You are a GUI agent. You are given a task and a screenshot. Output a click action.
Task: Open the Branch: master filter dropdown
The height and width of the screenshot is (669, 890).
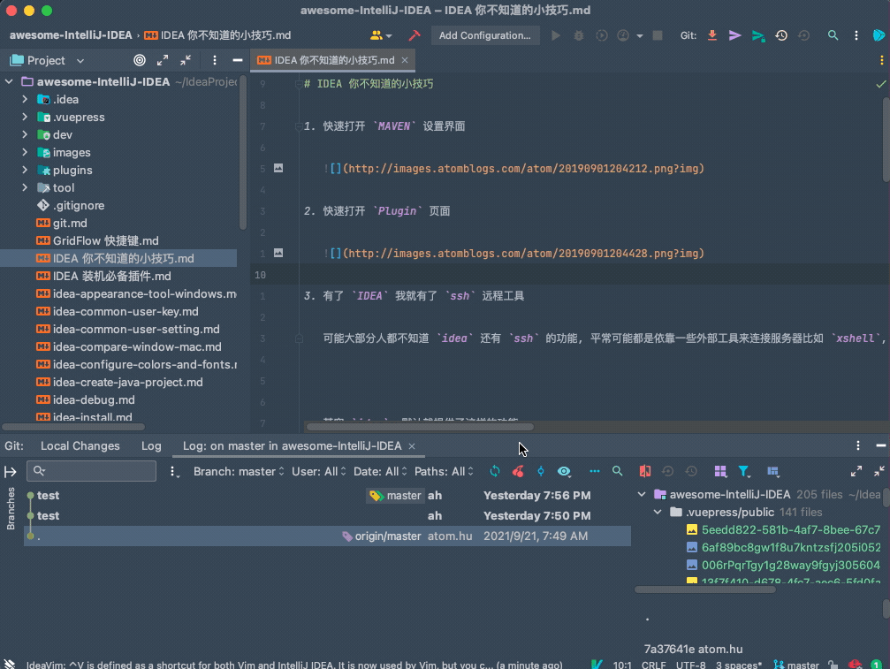(239, 472)
